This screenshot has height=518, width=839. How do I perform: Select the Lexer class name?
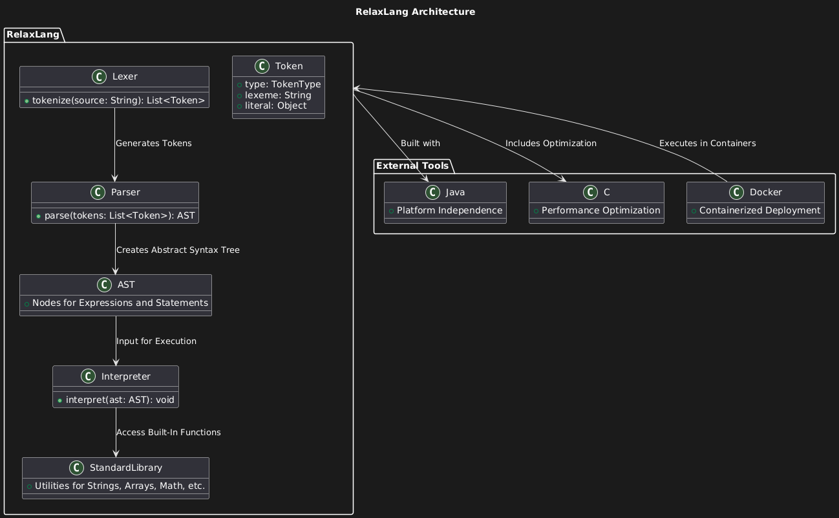pyautogui.click(x=125, y=76)
